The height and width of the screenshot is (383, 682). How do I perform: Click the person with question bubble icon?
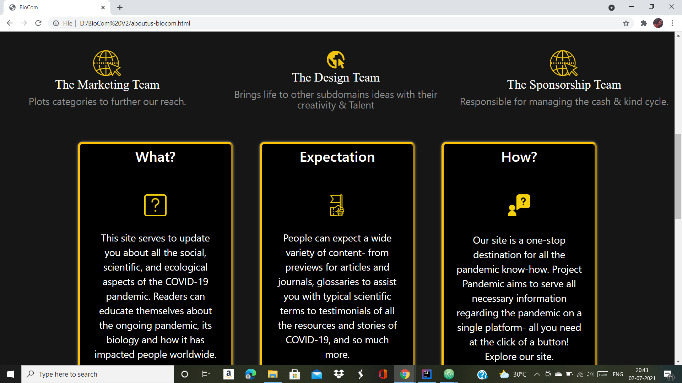tap(519, 205)
